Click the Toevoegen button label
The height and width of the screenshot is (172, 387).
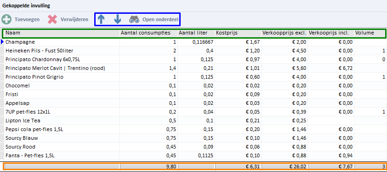pos(27,19)
